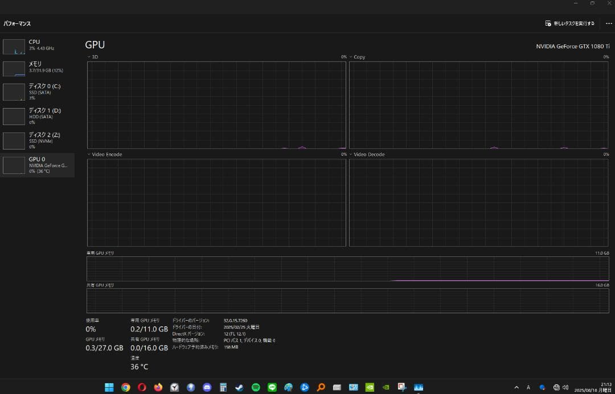Open the Windows Start menu
The width and height of the screenshot is (615, 394).
109,387
